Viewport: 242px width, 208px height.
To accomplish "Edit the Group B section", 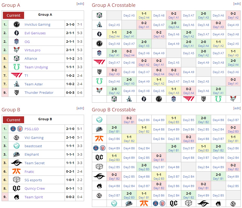I will pyautogui.click(x=80, y=108).
